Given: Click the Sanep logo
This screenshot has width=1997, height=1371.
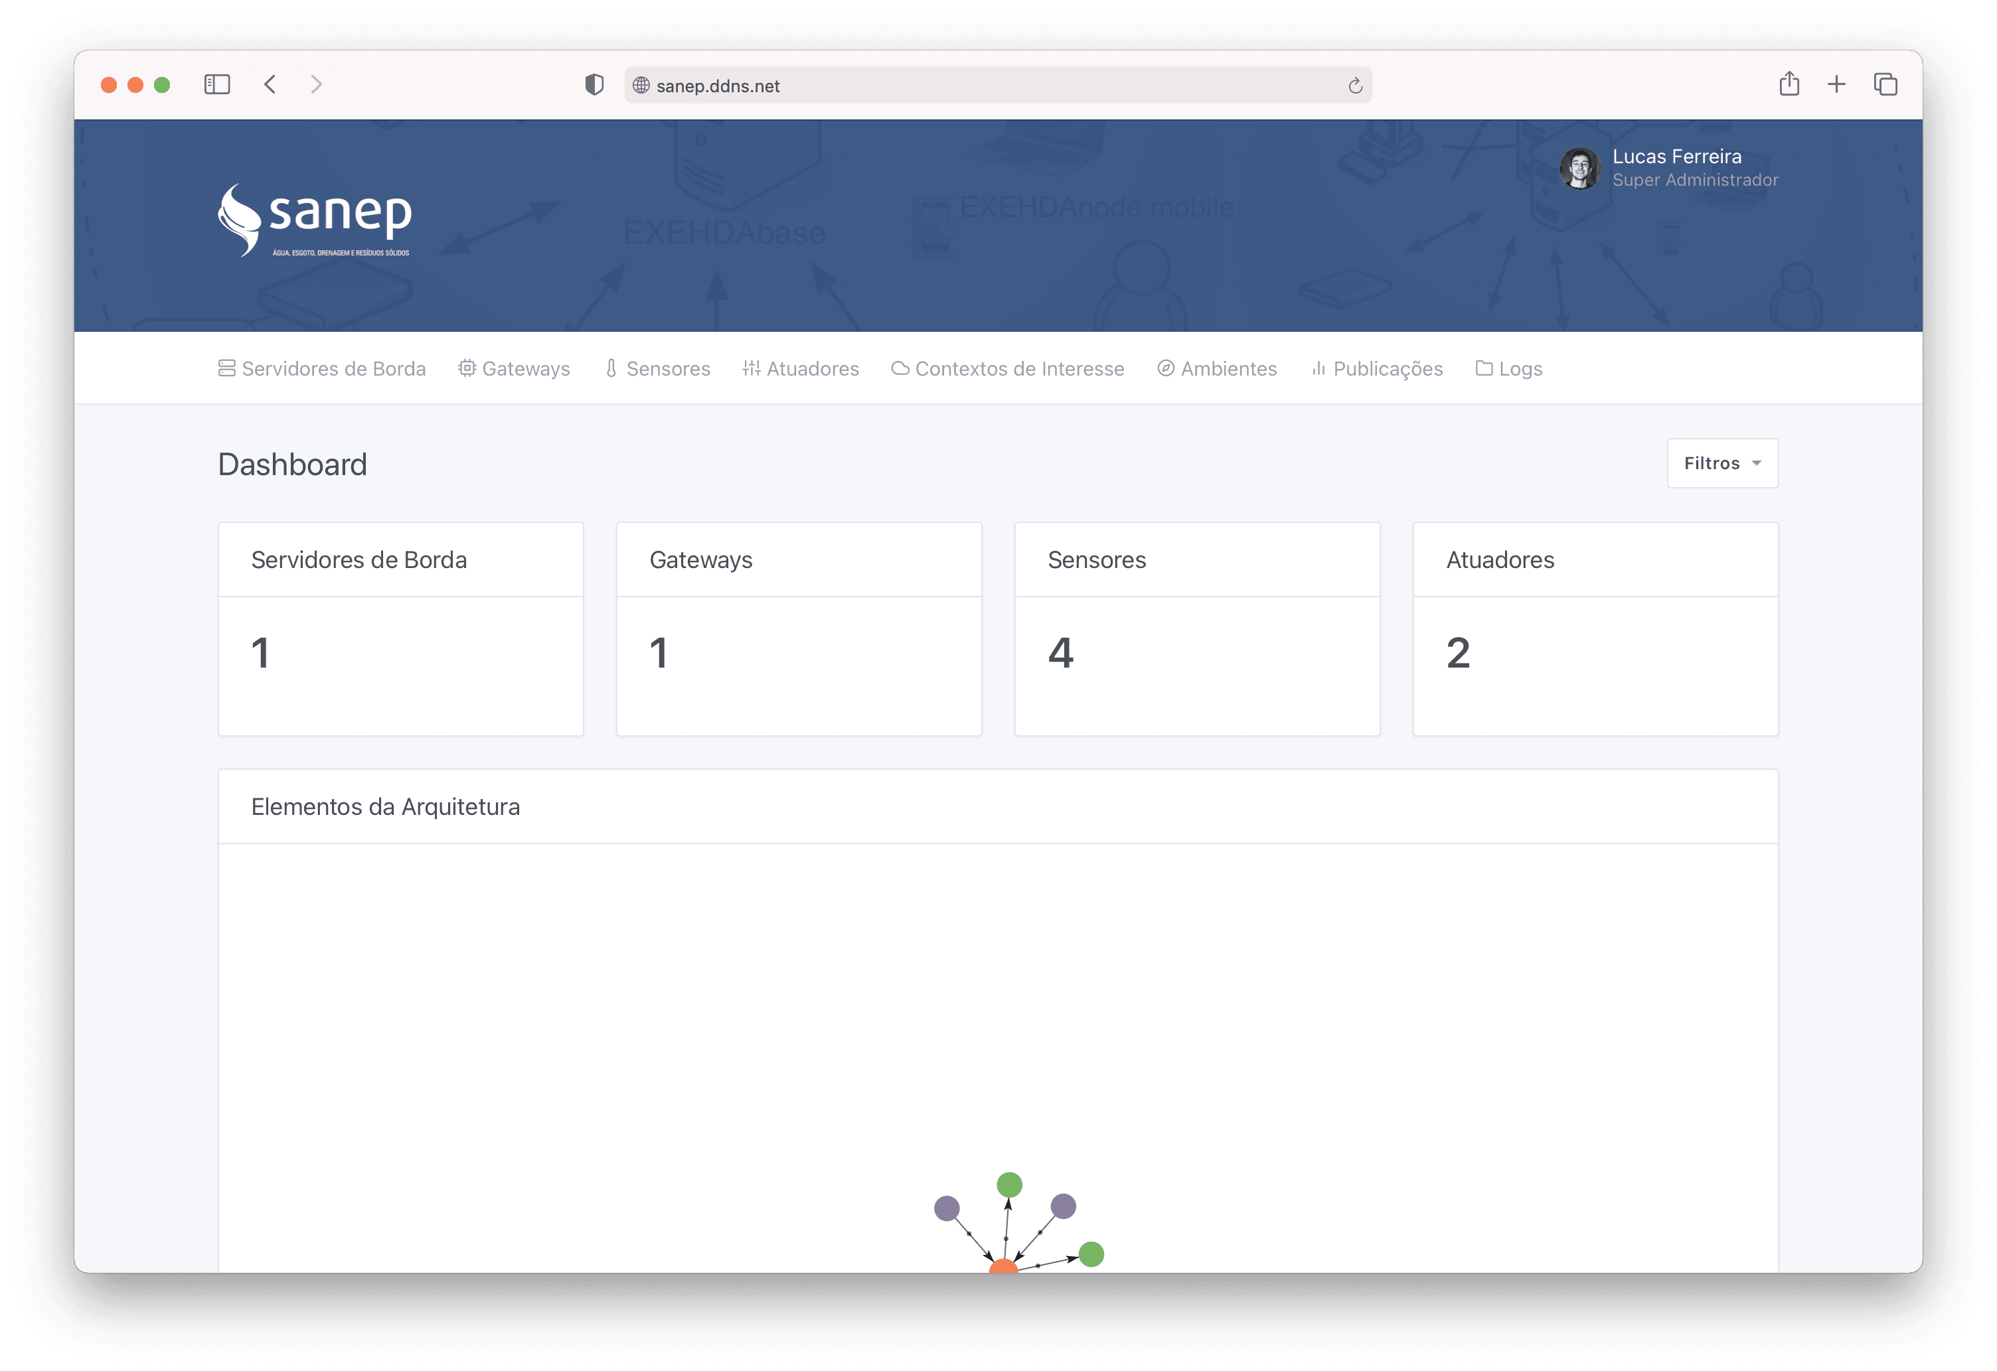Looking at the screenshot, I should pyautogui.click(x=315, y=220).
